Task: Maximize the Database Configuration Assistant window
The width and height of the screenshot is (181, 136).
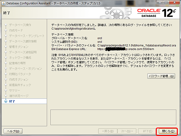Action: tap(166, 2)
